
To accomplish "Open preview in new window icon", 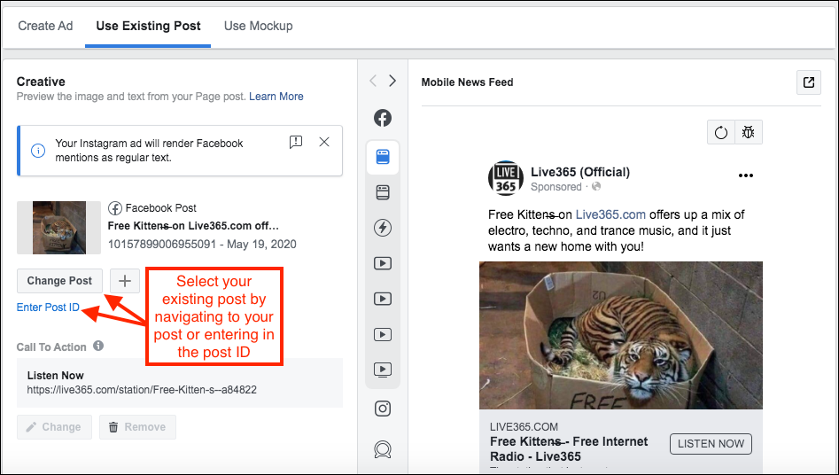I will pos(809,82).
